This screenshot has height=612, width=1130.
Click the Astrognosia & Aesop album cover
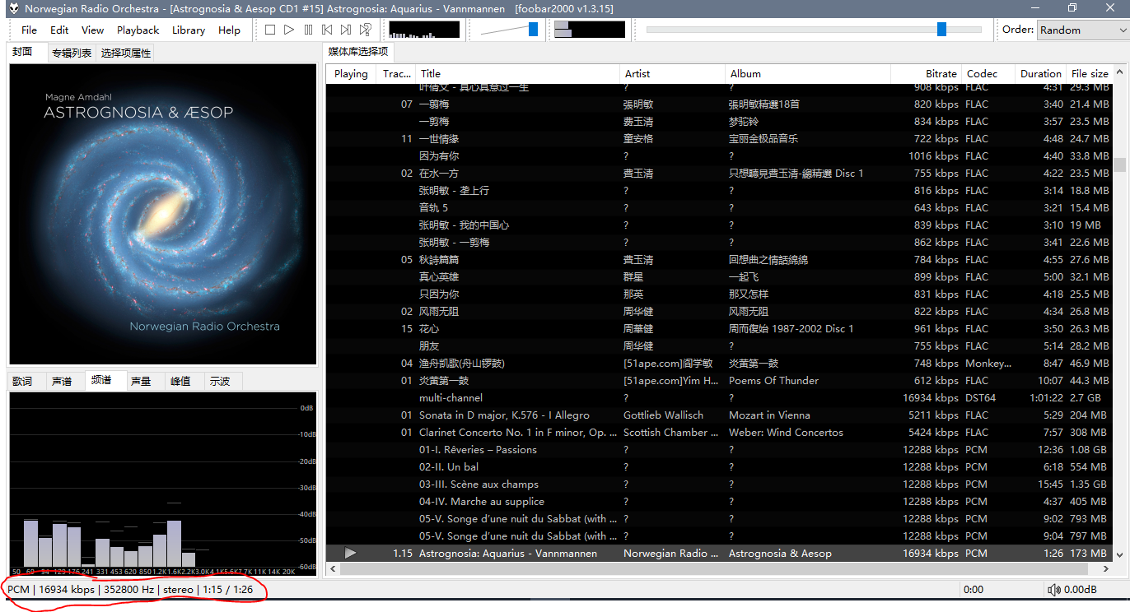click(x=161, y=215)
